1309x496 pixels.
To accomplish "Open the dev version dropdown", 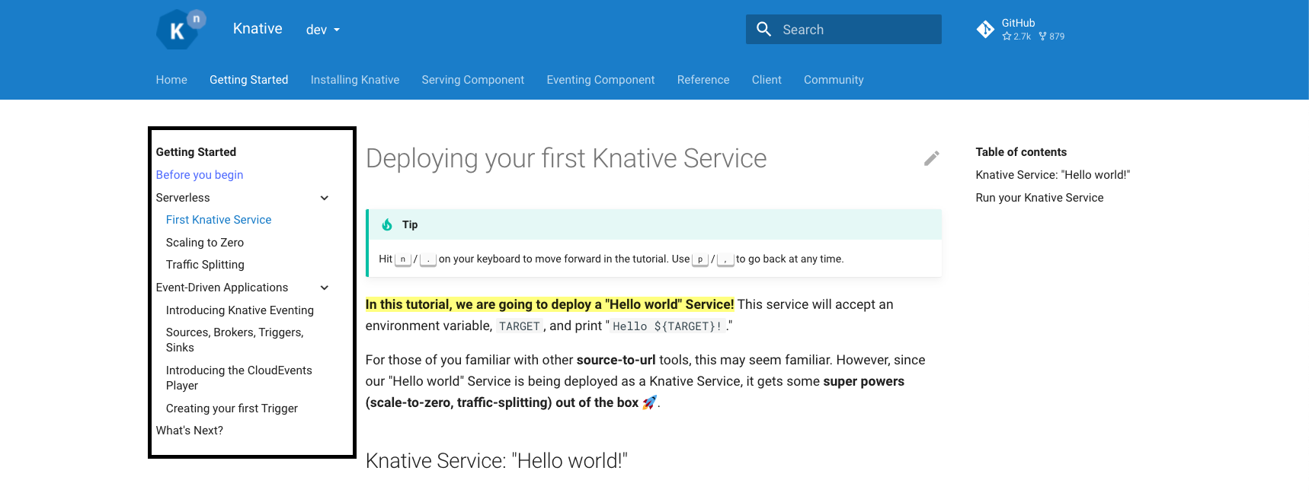I will [x=323, y=30].
